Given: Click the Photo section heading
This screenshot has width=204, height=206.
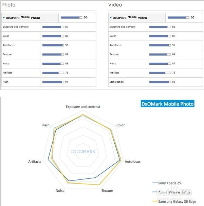Looking at the screenshot, I should point(8,5).
